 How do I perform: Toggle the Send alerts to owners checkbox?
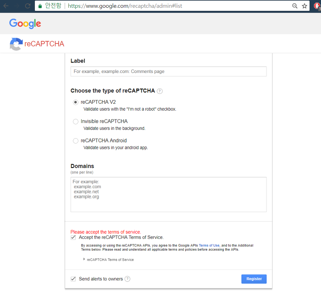pos(73,279)
